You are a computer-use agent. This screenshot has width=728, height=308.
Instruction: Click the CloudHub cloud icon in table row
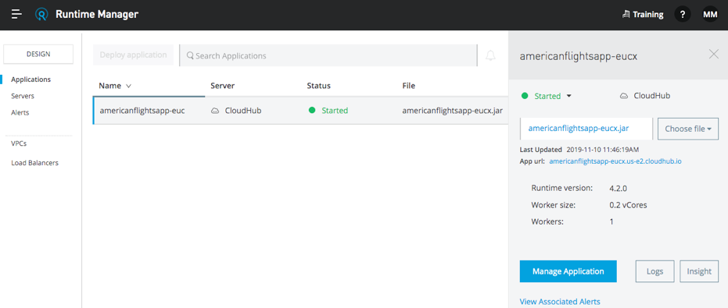point(215,111)
